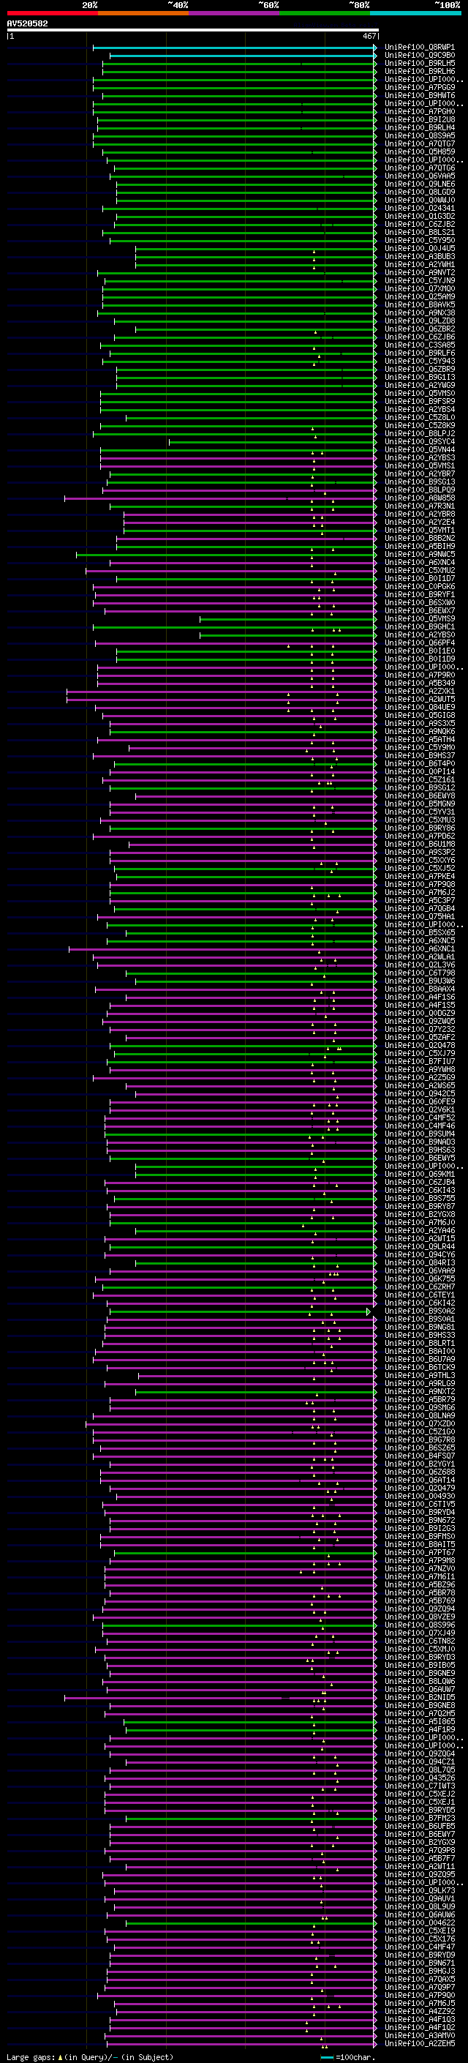Select UniRef100_C4MF47 label
This screenshot has height=2063, width=468.
point(419,1946)
